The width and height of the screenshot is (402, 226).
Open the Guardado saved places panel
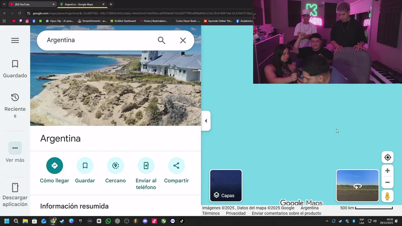click(x=15, y=69)
